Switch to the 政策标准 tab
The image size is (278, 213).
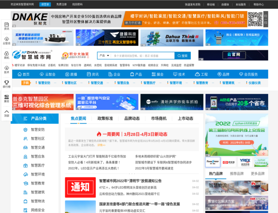pos(105,118)
